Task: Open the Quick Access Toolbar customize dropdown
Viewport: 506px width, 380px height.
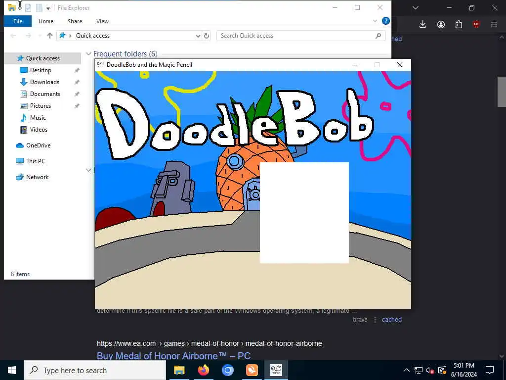Action: [x=48, y=8]
